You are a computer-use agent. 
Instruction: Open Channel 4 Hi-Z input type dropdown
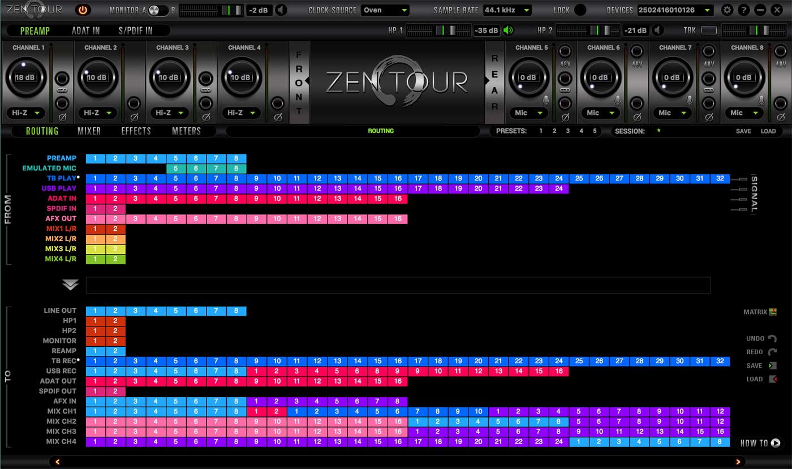pyautogui.click(x=242, y=113)
